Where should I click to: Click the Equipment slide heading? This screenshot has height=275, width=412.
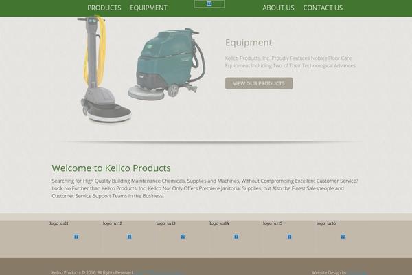click(249, 43)
